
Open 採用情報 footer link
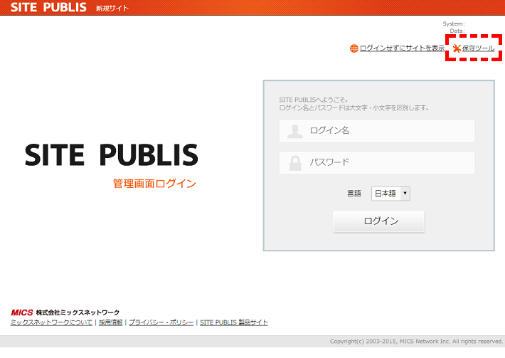coord(111,322)
